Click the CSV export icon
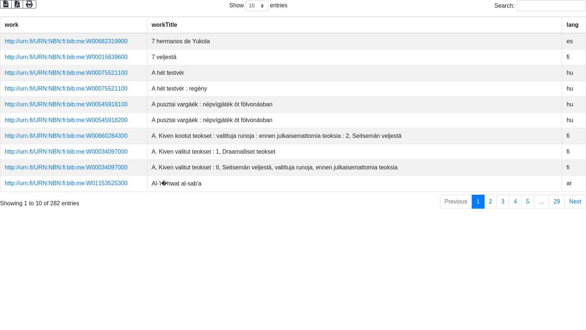Image resolution: width=586 pixels, height=330 pixels. (x=6, y=4)
